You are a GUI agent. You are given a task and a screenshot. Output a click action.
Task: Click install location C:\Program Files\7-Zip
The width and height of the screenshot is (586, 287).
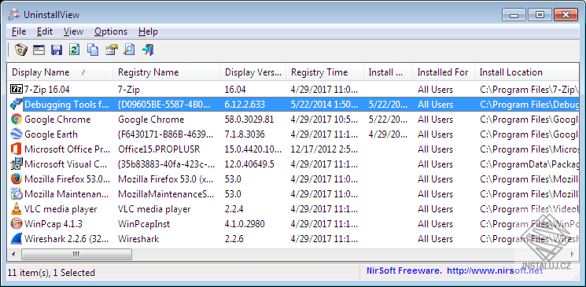click(x=529, y=90)
